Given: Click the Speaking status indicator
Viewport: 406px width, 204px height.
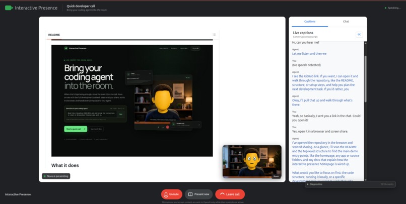Looking at the screenshot, I should point(392,8).
